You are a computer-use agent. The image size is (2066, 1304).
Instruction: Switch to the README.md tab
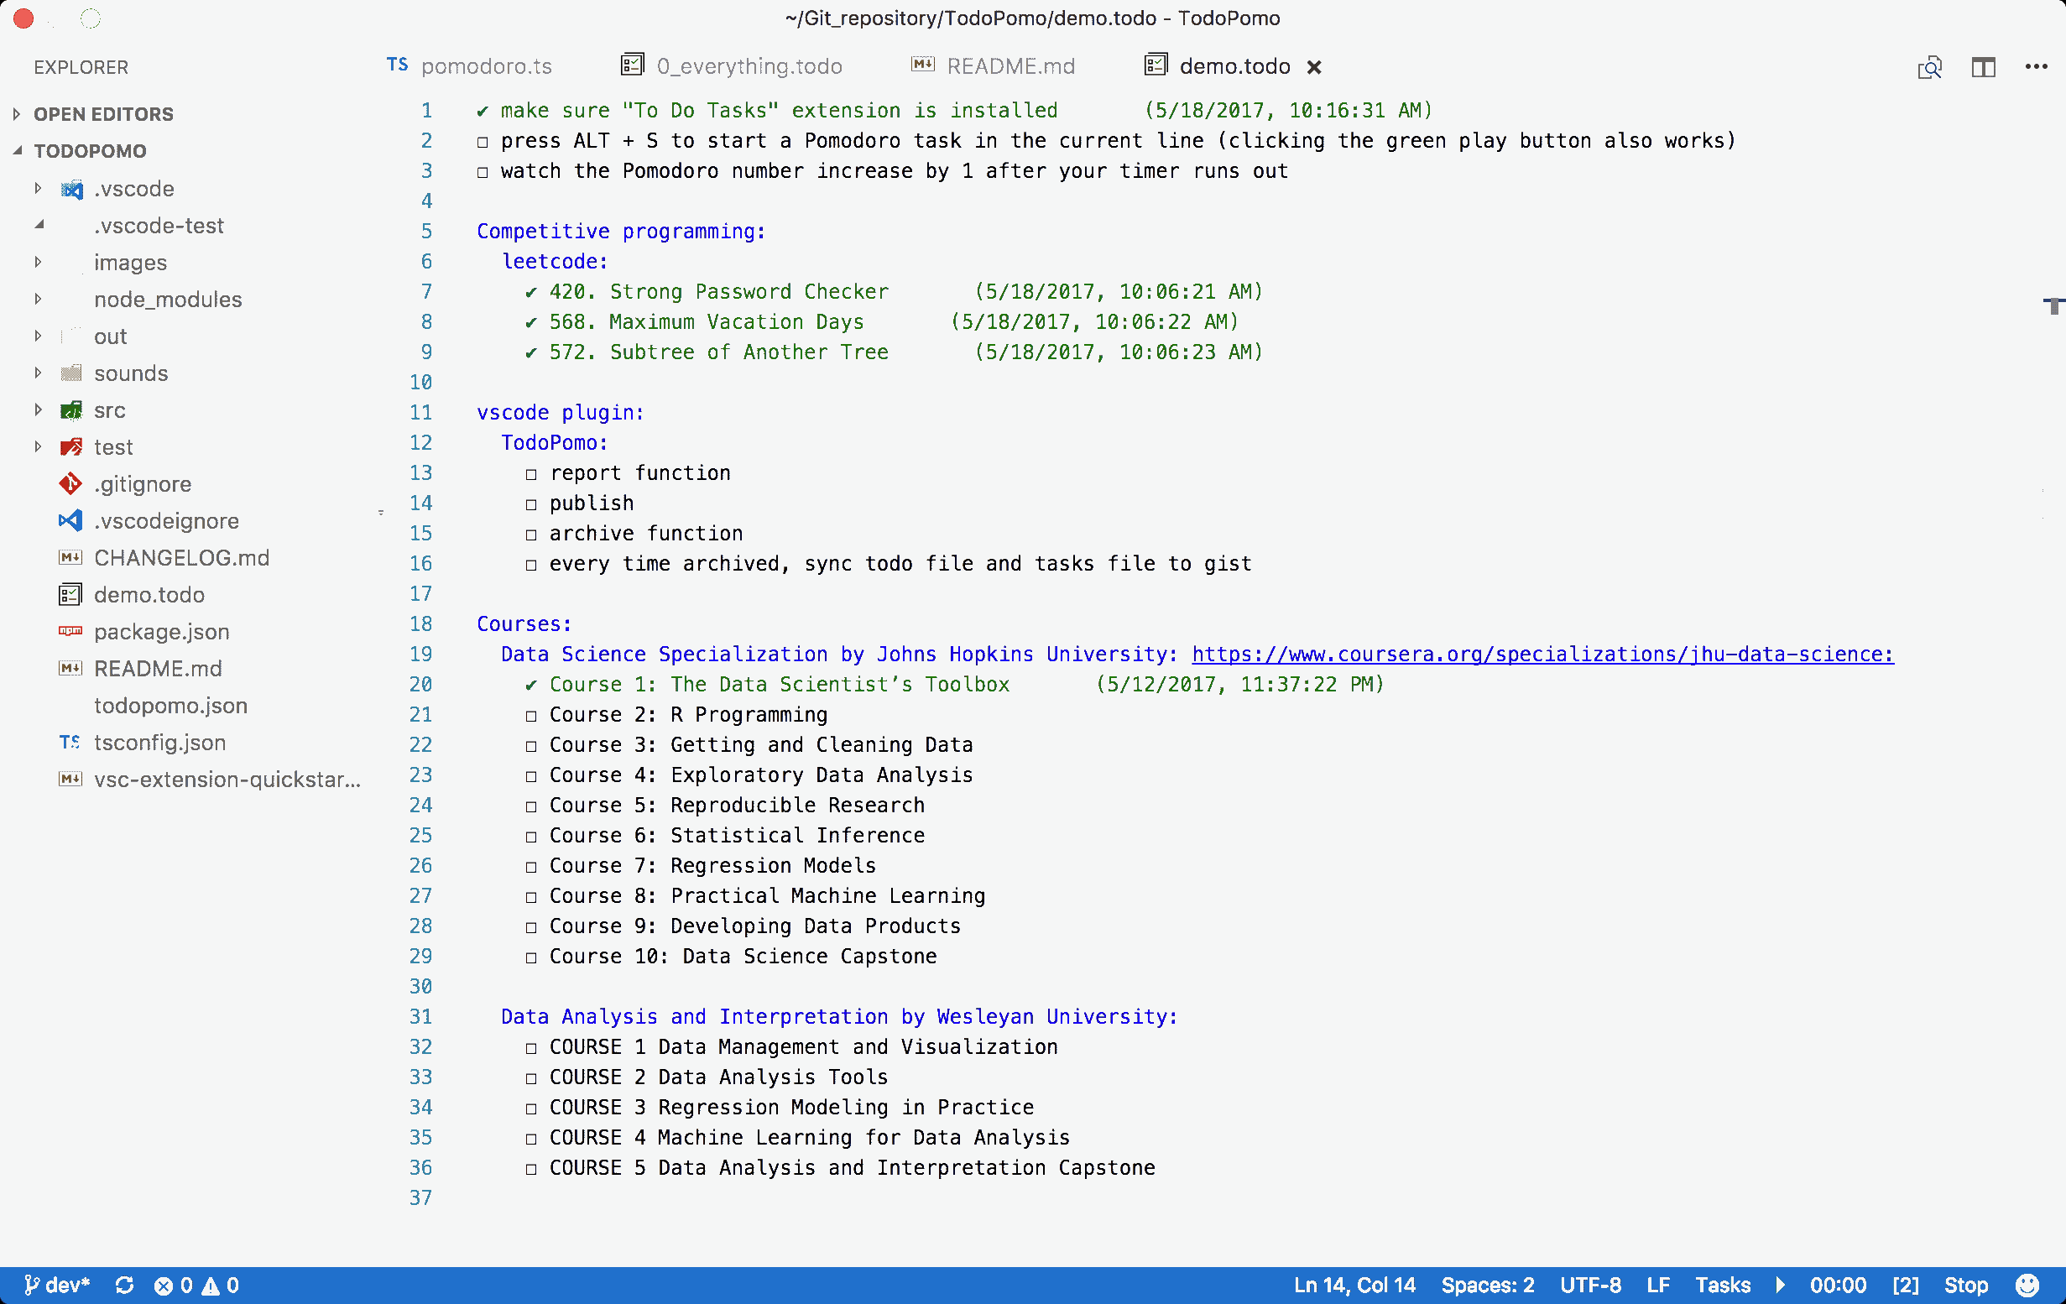1010,67
